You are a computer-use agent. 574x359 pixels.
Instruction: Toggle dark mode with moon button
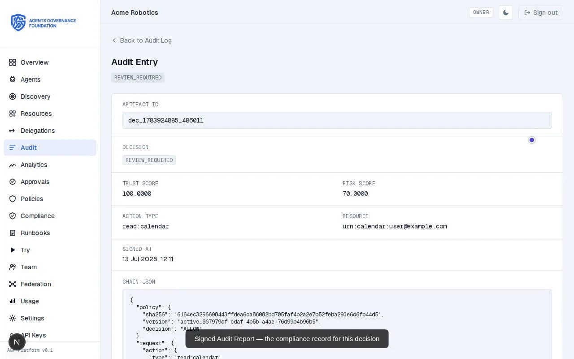[506, 13]
